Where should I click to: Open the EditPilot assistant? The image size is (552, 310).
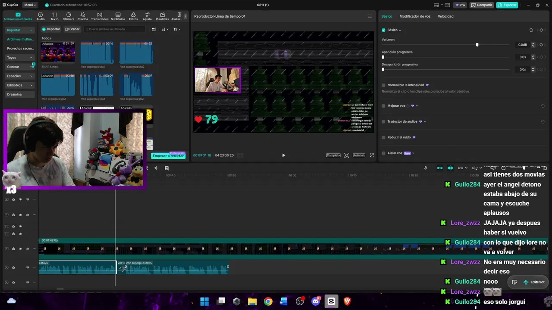[x=534, y=282]
